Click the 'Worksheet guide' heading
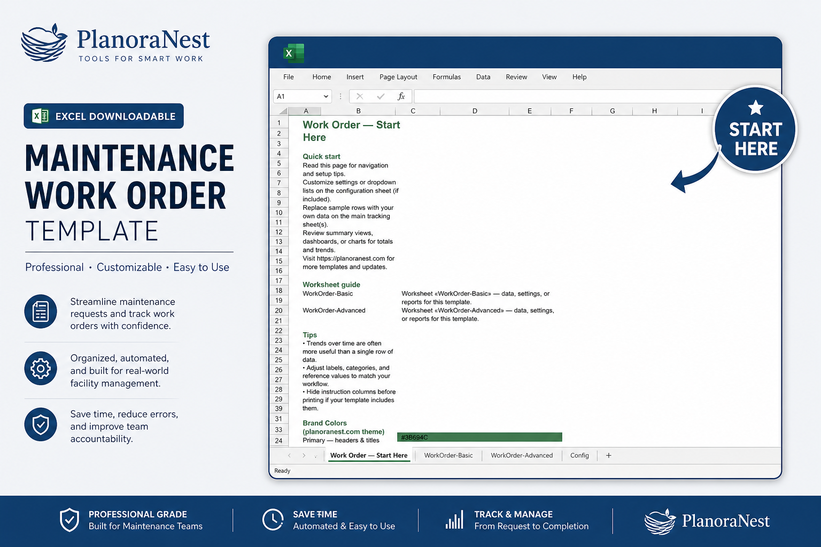Image resolution: width=821 pixels, height=547 pixels. [331, 285]
